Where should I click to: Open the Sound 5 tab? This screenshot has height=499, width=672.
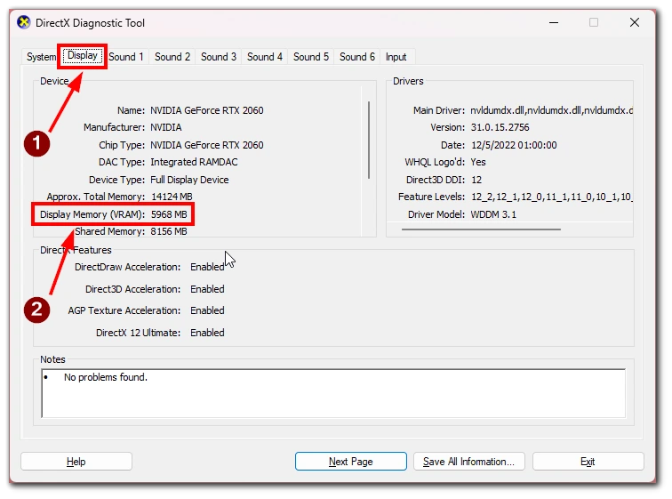[x=311, y=57]
